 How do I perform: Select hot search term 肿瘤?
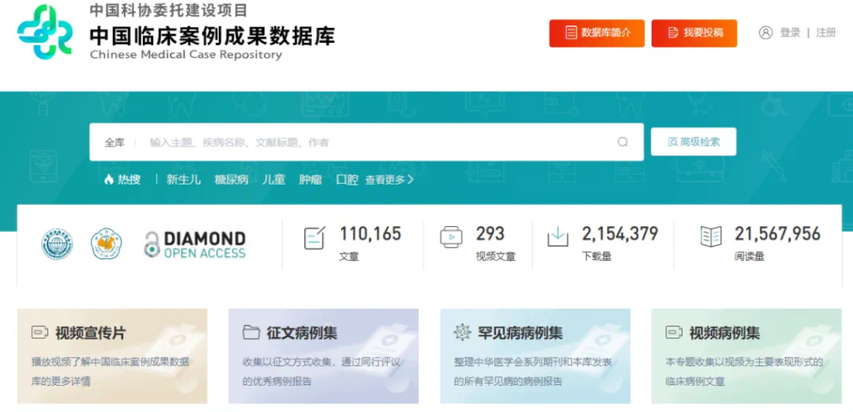tap(310, 179)
